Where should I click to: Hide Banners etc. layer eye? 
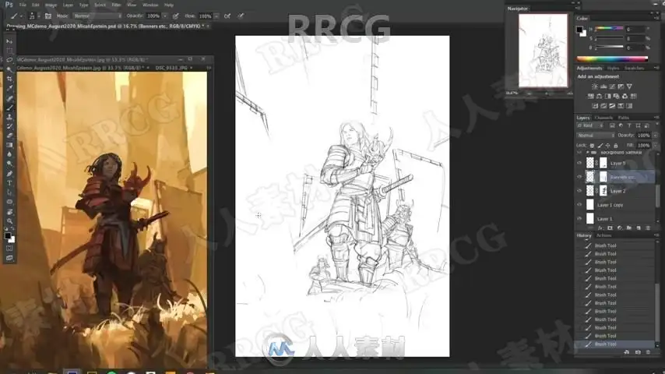[579, 177]
